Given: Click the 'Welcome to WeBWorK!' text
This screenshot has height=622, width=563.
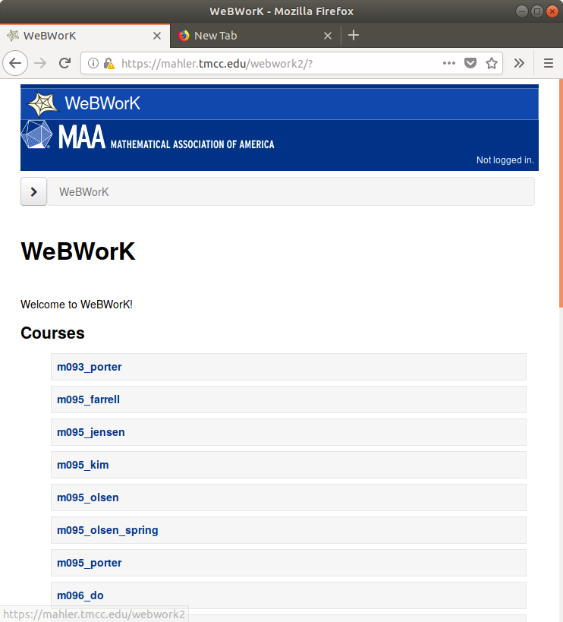Looking at the screenshot, I should pyautogui.click(x=77, y=305).
